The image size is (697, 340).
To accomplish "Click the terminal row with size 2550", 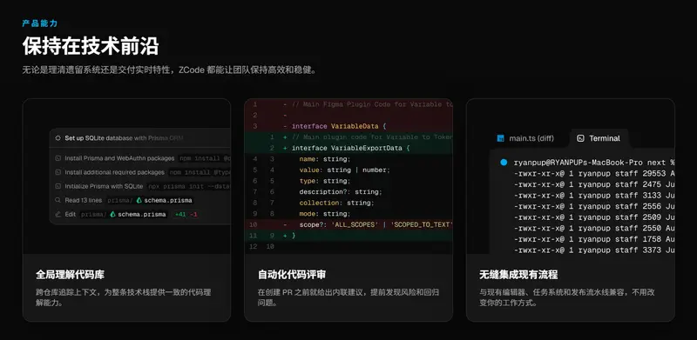I will pos(594,228).
